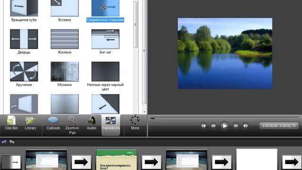The height and width of the screenshot is (170, 302).
Task: Select the plain gradient fade transition in the bottom row
Action: [x=65, y=104]
